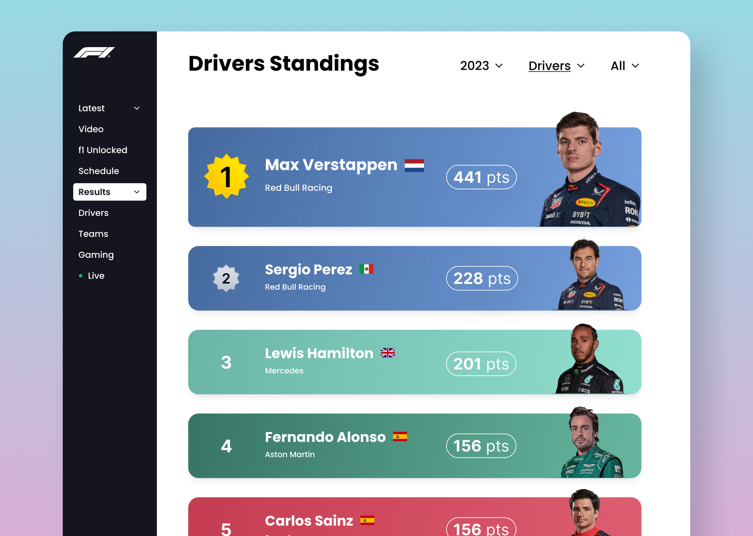Open the 2023 season dropdown
The width and height of the screenshot is (753, 536).
[481, 66]
